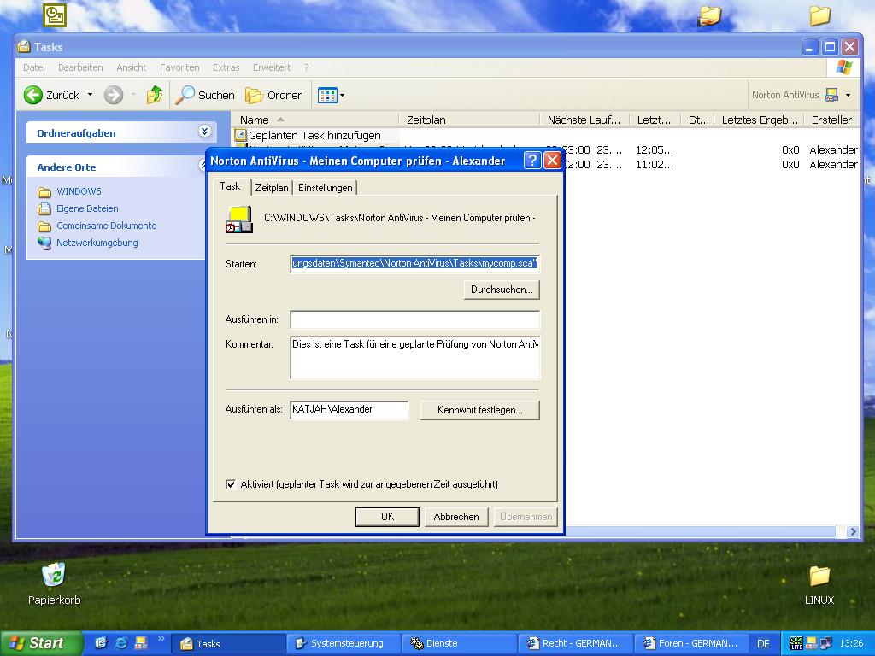This screenshot has height=656, width=875.
Task: Toggle the Aktiviert checkbox
Action: pos(231,484)
